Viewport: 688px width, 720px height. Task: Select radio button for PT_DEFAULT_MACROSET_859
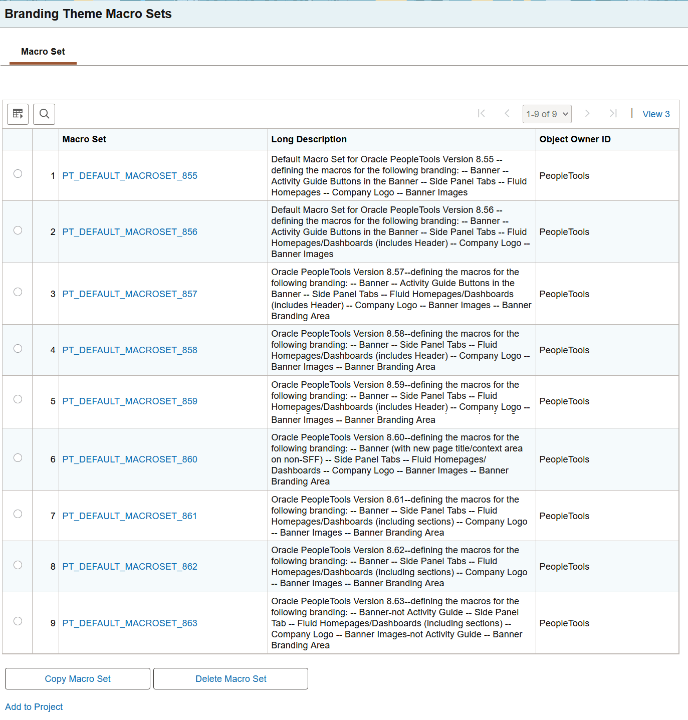point(18,399)
